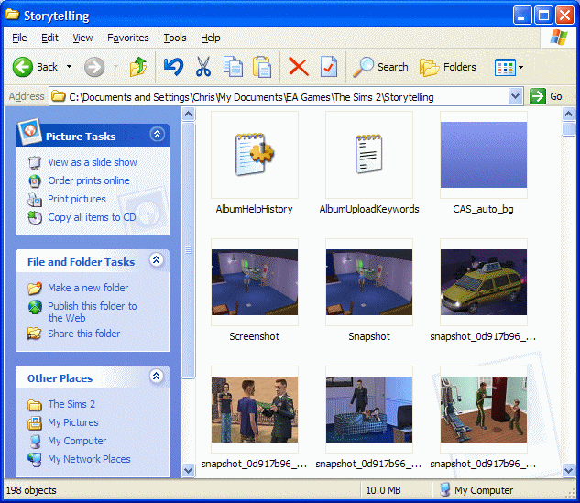Click the My Pictures icon
The height and width of the screenshot is (503, 580).
click(35, 423)
